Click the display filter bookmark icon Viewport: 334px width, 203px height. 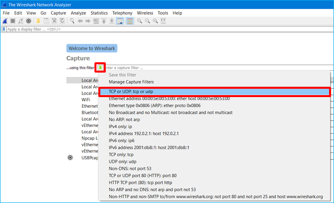point(3,29)
